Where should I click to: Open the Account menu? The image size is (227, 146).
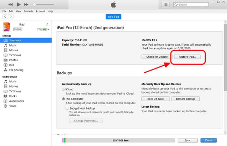coord(41,11)
